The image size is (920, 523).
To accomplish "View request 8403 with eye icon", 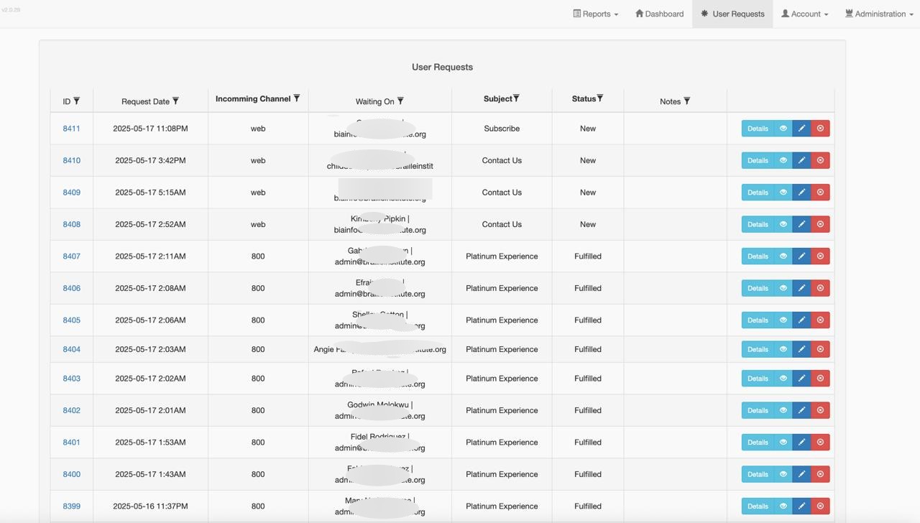I will tap(783, 379).
